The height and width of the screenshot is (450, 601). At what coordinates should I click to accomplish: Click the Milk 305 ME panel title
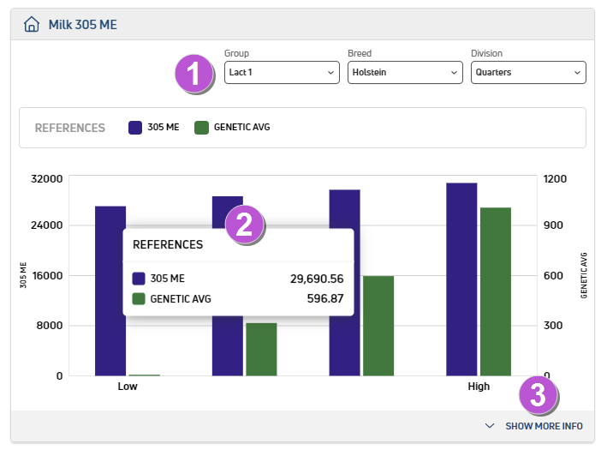coord(82,24)
